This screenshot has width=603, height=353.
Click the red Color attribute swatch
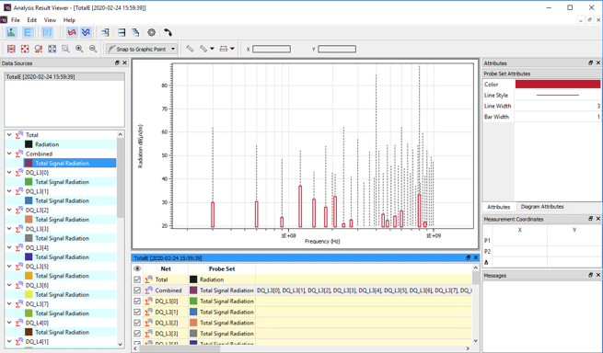click(x=558, y=85)
